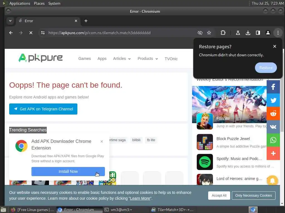Share on Reddit icon
Viewport: 285px width, 213px height.
coord(273,113)
